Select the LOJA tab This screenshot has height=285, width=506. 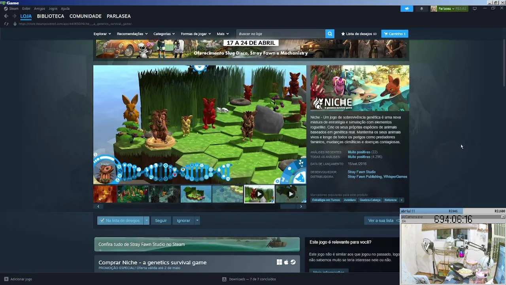26,16
